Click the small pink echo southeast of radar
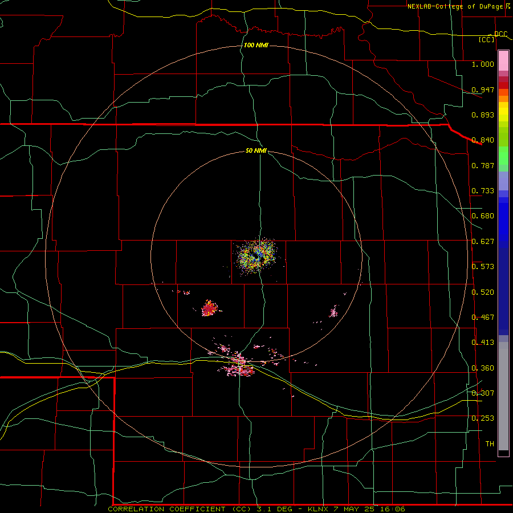This screenshot has width=513, height=513. pyautogui.click(x=333, y=311)
